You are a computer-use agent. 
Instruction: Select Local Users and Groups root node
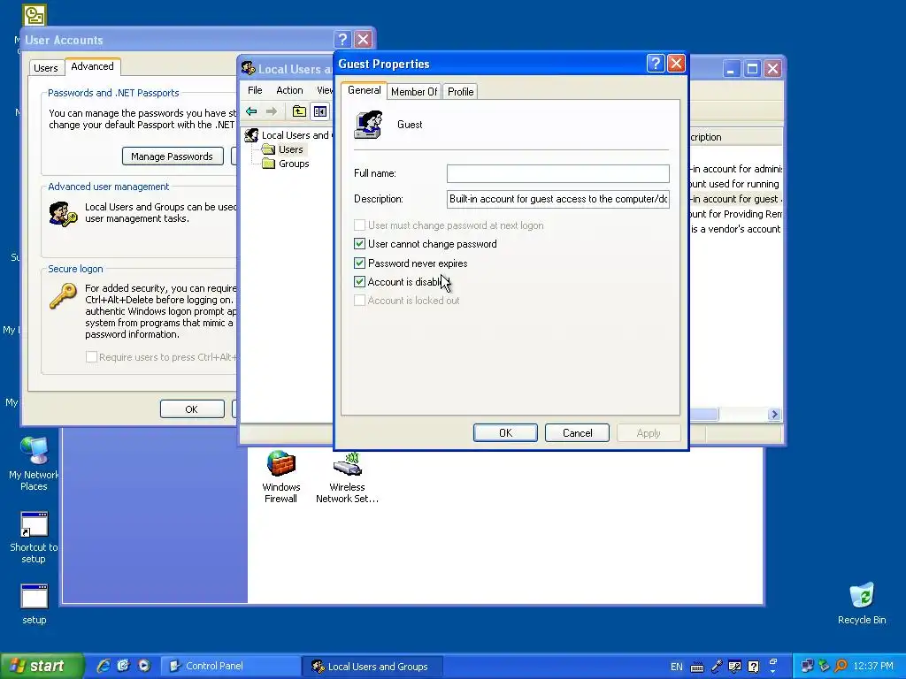click(289, 135)
